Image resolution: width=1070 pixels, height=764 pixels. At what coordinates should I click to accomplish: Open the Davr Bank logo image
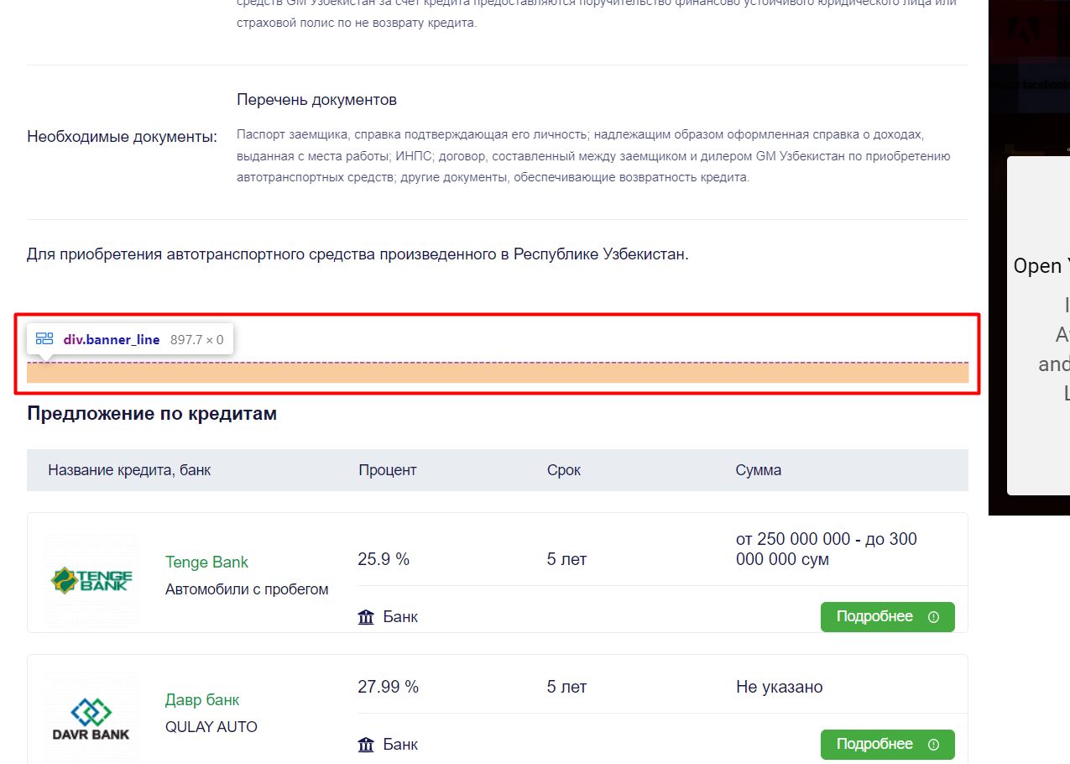click(91, 718)
